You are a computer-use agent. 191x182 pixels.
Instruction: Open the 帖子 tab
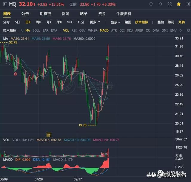[84, 14]
